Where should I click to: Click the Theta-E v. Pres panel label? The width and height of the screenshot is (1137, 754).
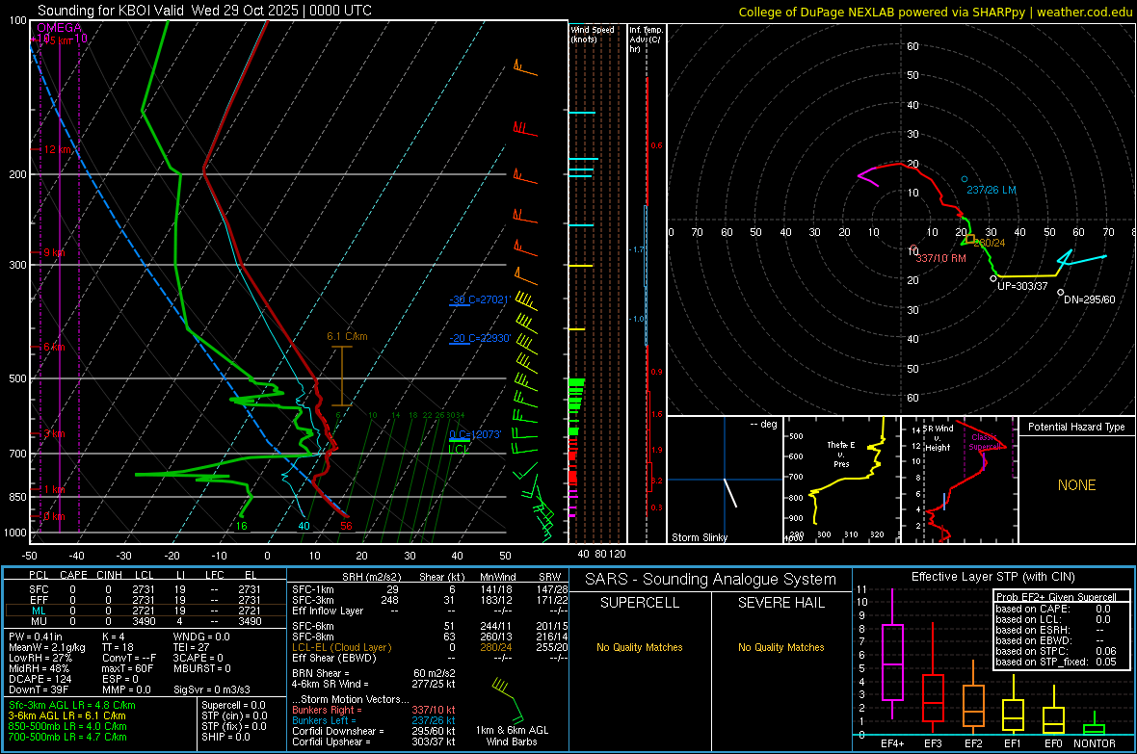[841, 454]
